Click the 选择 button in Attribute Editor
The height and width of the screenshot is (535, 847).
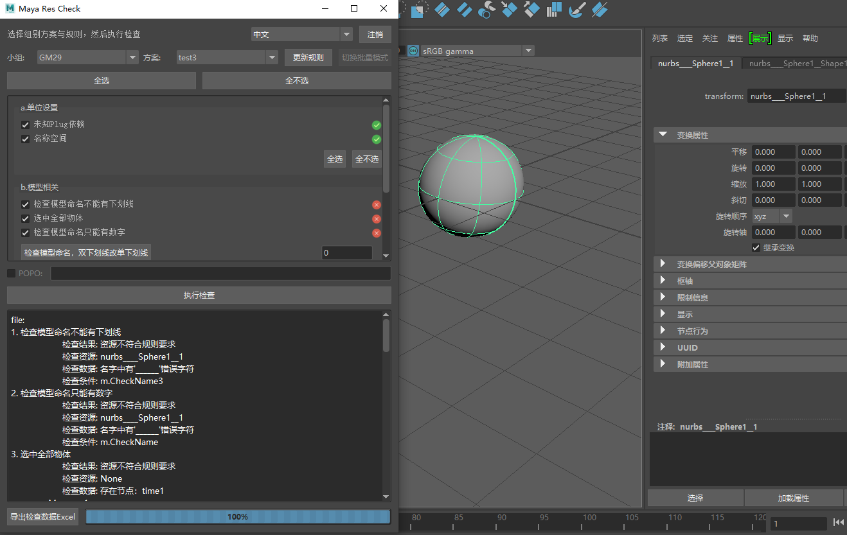(695, 498)
